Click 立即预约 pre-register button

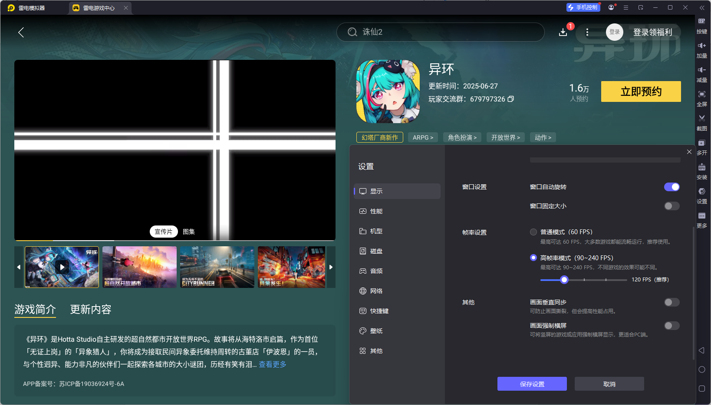pos(641,91)
